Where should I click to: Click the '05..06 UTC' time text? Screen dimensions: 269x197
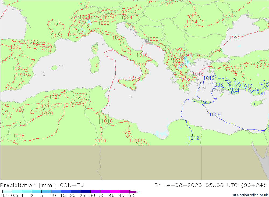click(221, 185)
